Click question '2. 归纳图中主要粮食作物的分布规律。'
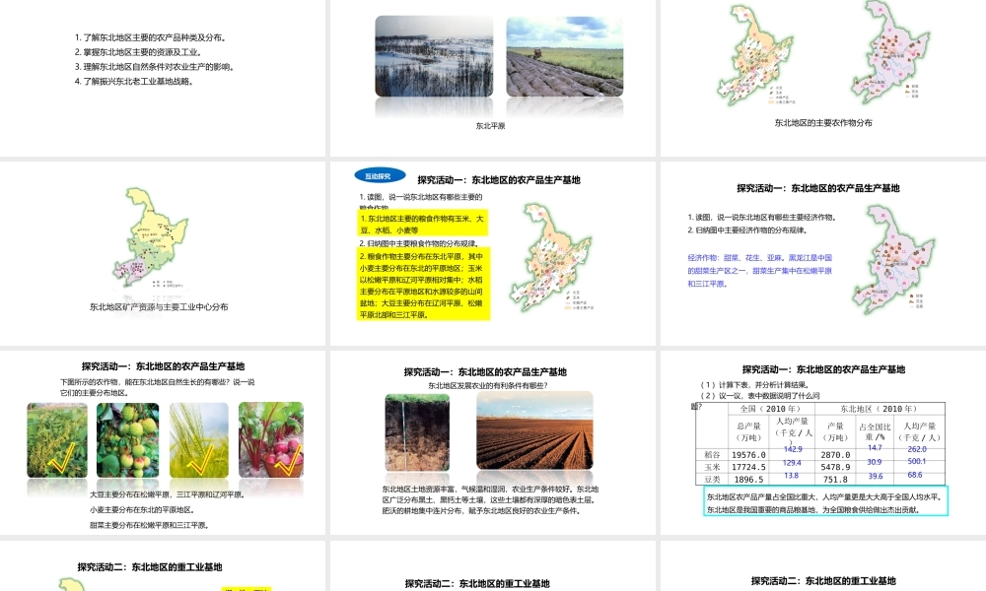The height and width of the screenshot is (591, 986). [419, 243]
